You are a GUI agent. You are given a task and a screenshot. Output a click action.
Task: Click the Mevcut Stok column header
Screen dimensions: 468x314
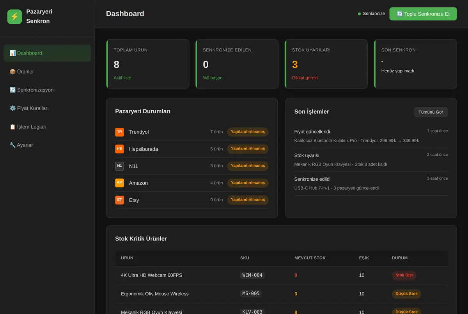(310, 258)
